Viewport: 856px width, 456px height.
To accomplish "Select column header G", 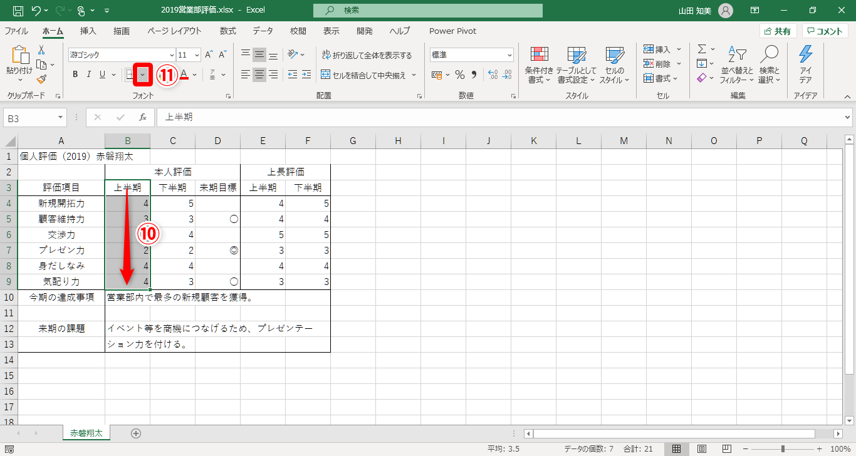I will (x=353, y=141).
